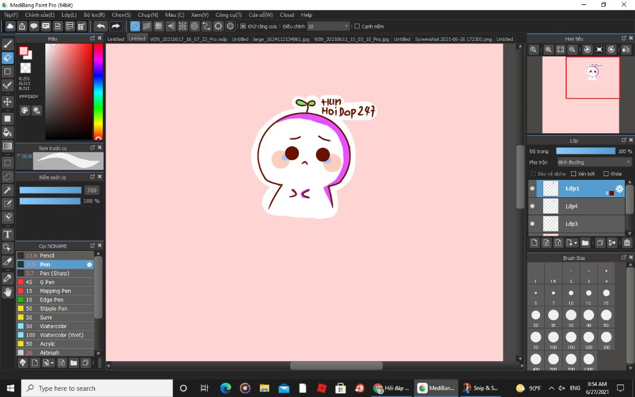The height and width of the screenshot is (397, 635).
Task: Toggle the Khử răng cưa checkbox
Action: coord(243,26)
